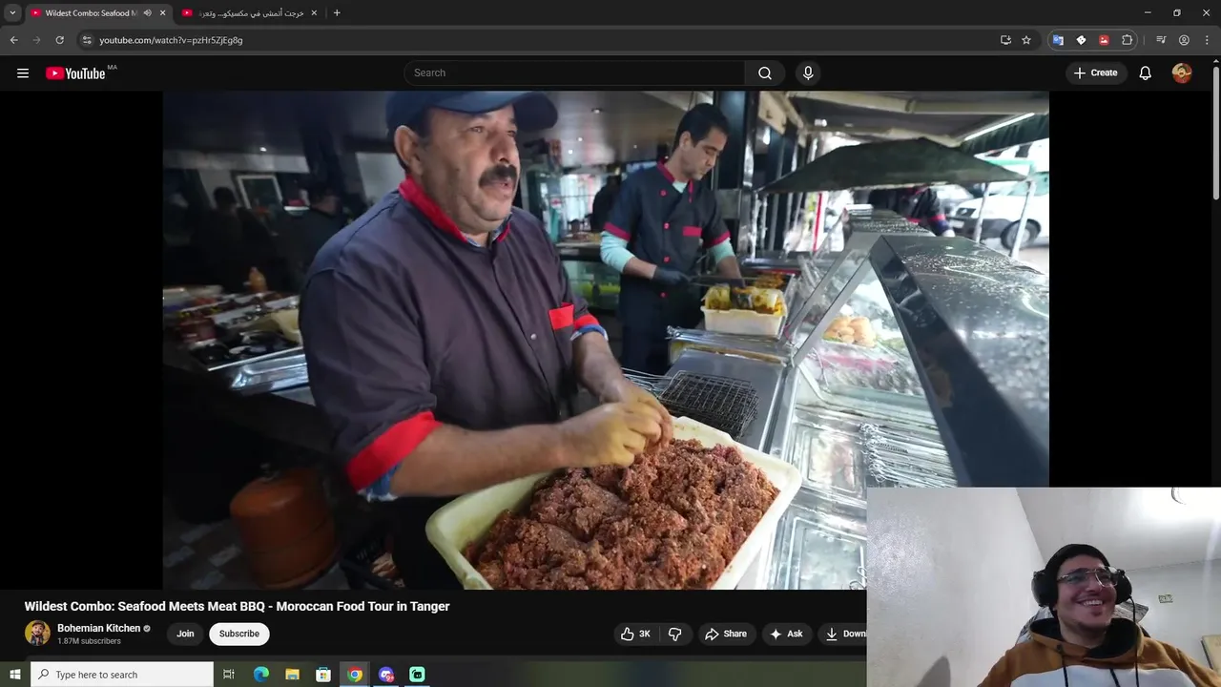Open the YouTube account avatar menu
1221x687 pixels.
click(x=1182, y=73)
